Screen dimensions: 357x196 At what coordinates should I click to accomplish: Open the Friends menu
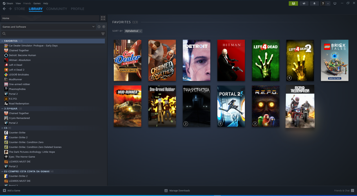(x=27, y=3)
